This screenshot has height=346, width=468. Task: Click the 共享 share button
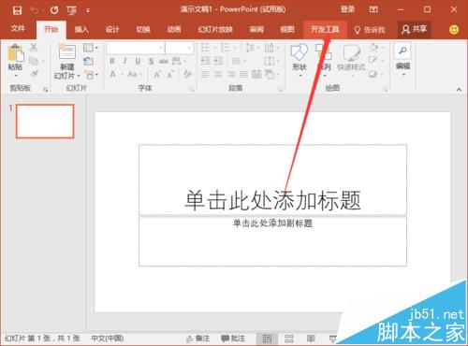click(415, 30)
